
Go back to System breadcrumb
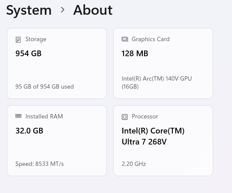(29, 10)
